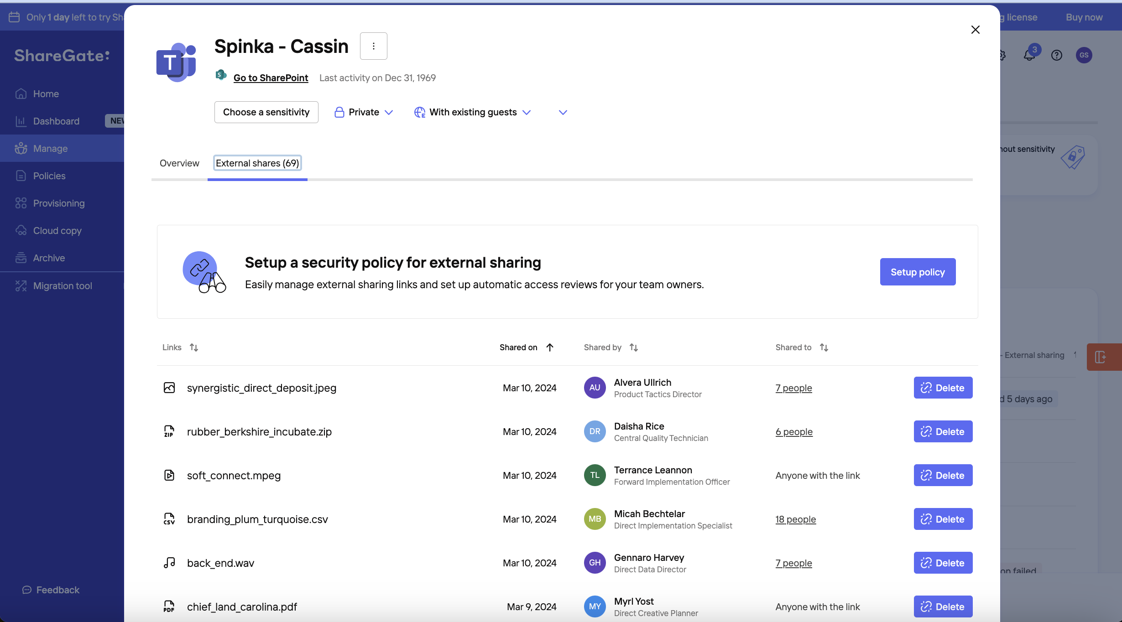This screenshot has width=1122, height=622.
Task: Click Myrl Yost's MY avatar
Action: tap(595, 606)
